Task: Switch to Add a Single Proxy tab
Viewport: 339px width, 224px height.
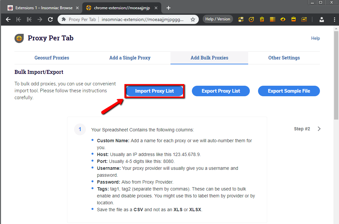Action: (130, 57)
